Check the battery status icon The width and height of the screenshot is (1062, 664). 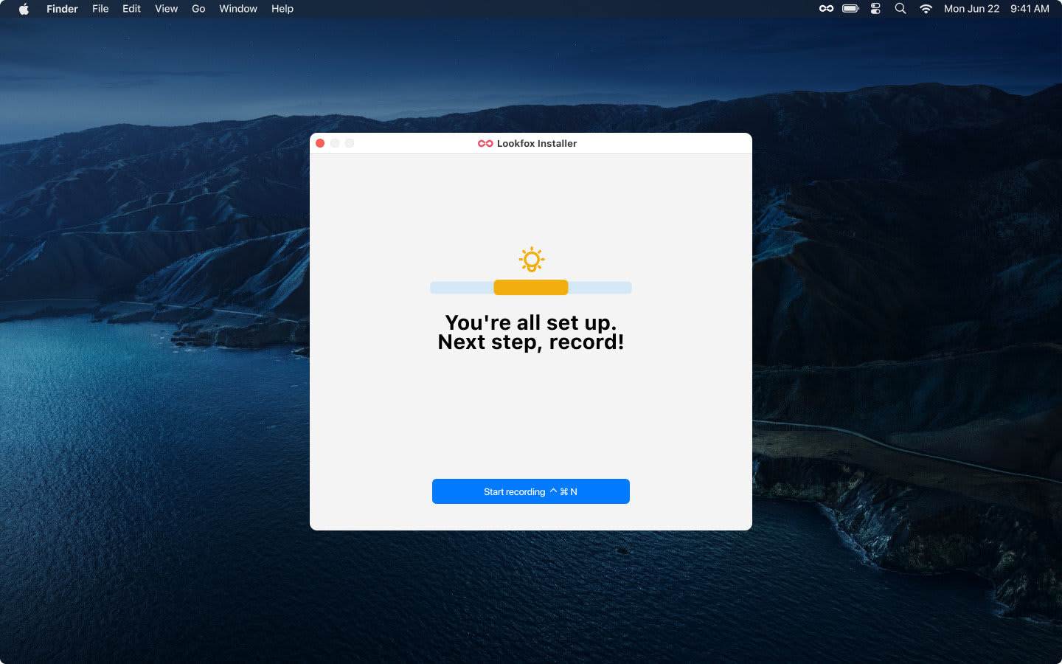coord(850,9)
